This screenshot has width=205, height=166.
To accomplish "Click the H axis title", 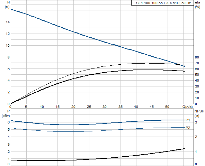I will (x=9, y=2).
